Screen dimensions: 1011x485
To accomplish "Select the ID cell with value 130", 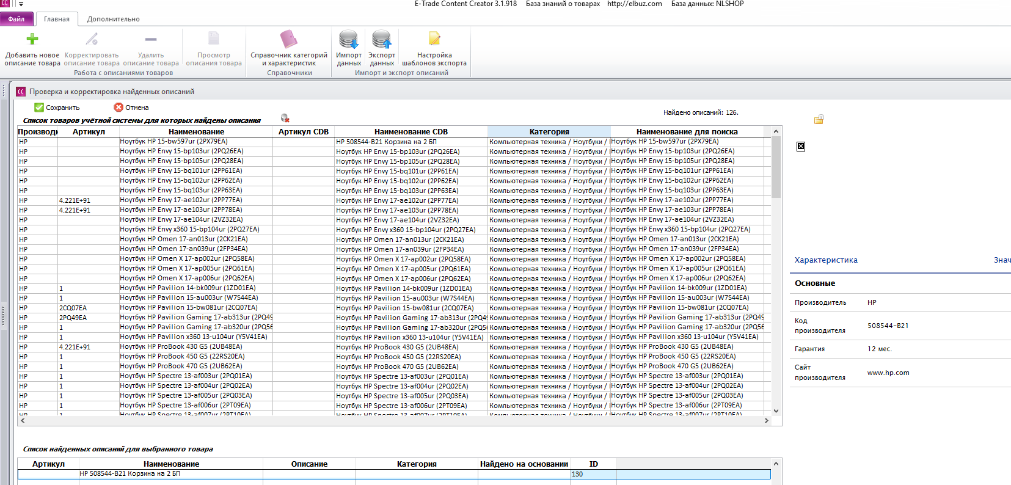I will pos(593,474).
